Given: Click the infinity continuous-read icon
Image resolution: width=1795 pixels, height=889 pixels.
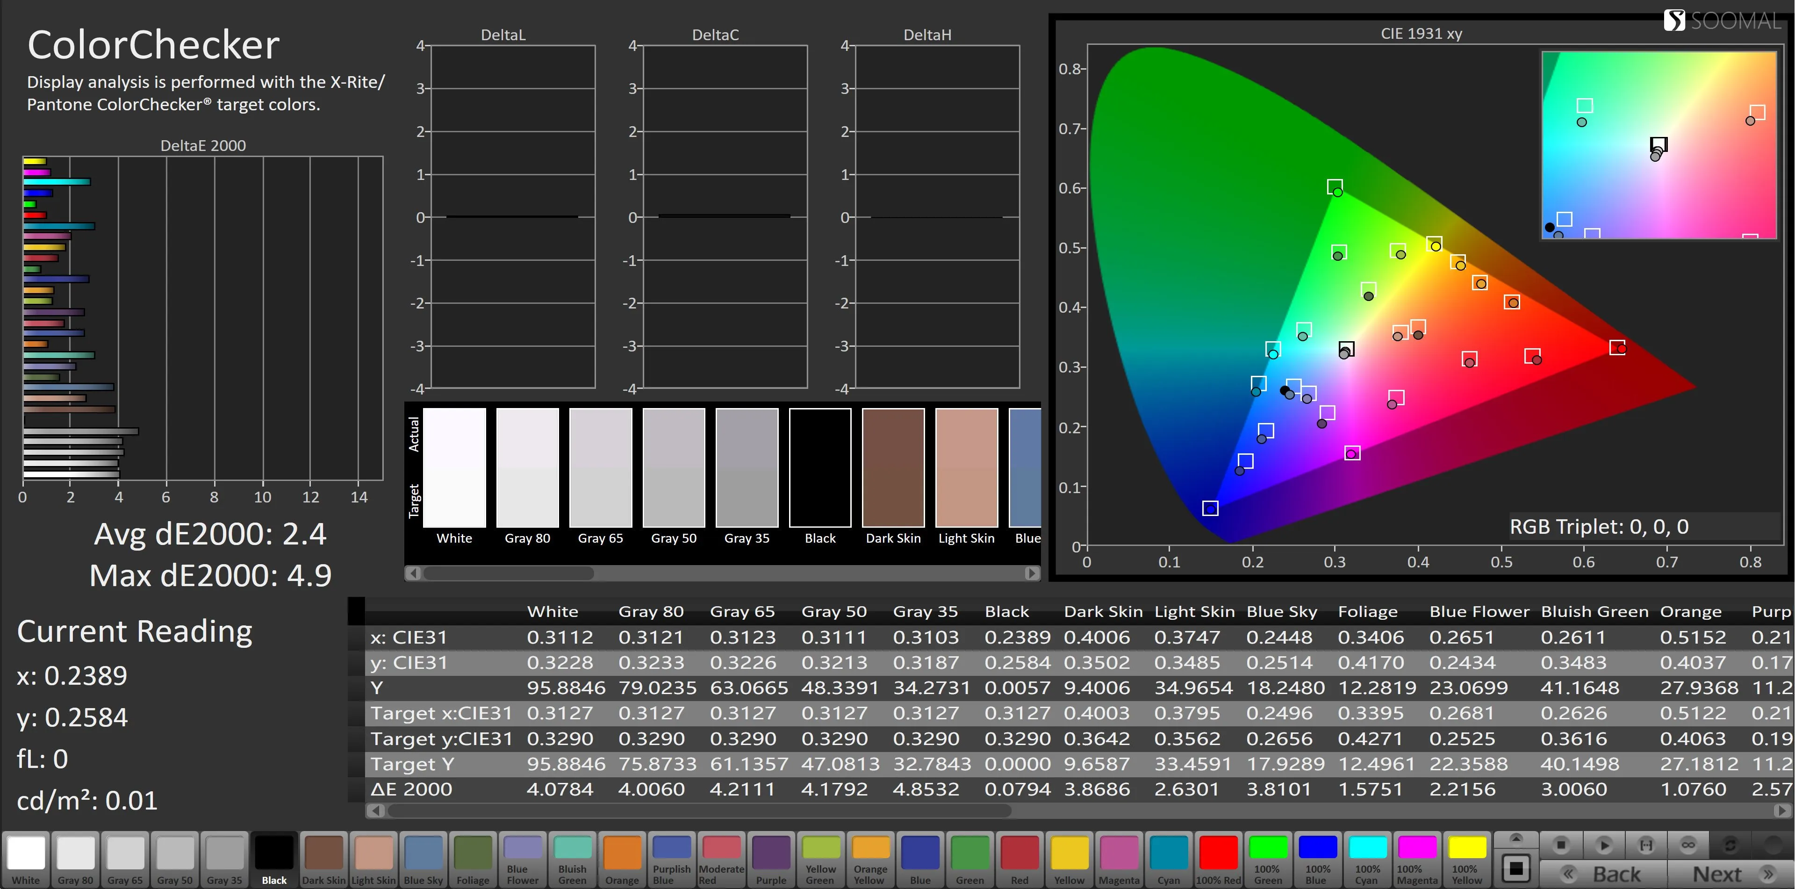Looking at the screenshot, I should pyautogui.click(x=1688, y=845).
